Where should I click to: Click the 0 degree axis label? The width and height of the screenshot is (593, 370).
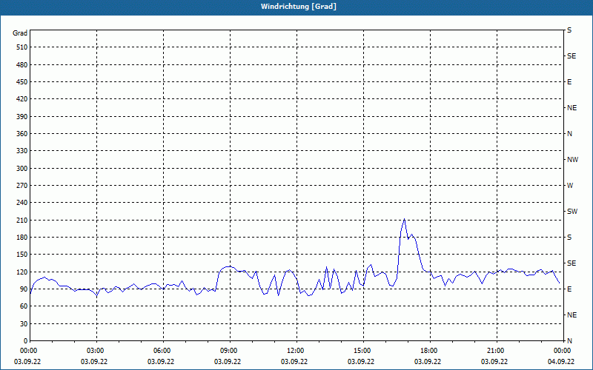click(x=25, y=341)
